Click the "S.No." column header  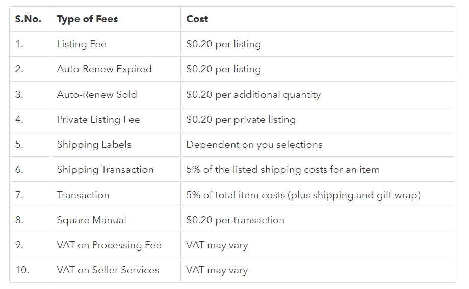[x=29, y=19]
